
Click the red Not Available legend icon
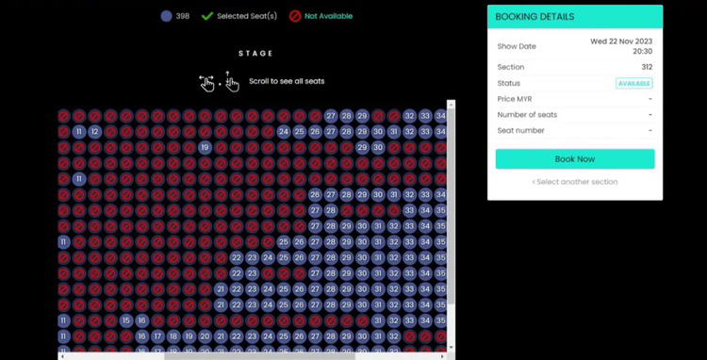coord(295,16)
